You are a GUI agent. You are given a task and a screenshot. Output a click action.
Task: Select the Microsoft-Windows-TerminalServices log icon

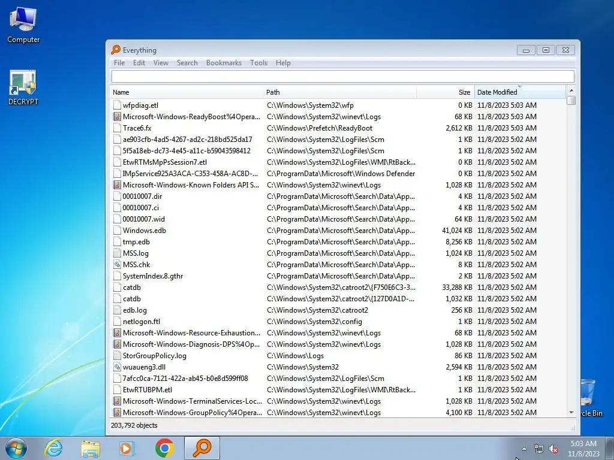coord(117,401)
